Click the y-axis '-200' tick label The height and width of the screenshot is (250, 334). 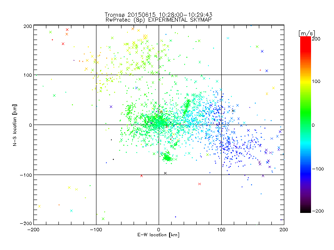[x=26, y=223]
